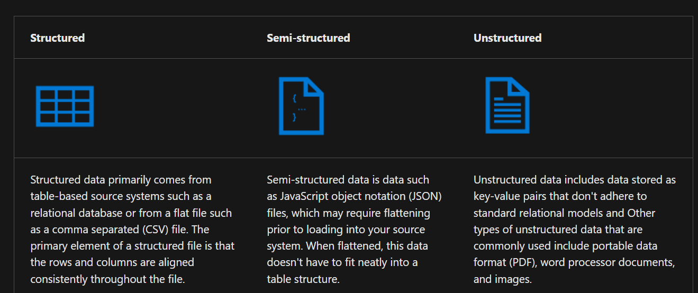Click the blue table grid icon
Screen dimensions: 698x293
pos(65,106)
